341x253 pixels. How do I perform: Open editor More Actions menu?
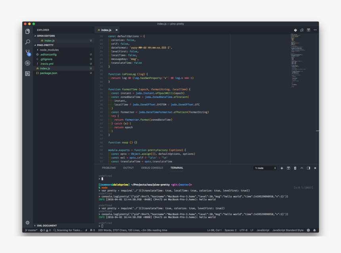[315, 30]
